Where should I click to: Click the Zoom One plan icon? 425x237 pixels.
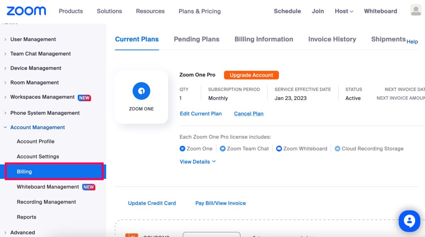[141, 91]
